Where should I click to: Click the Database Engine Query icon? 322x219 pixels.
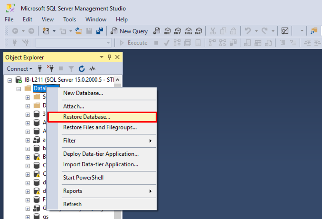click(x=157, y=31)
